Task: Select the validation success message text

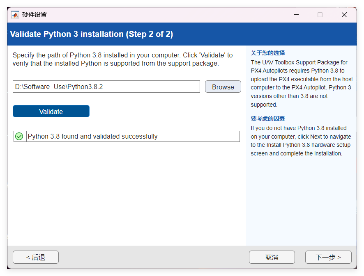Action: point(92,137)
